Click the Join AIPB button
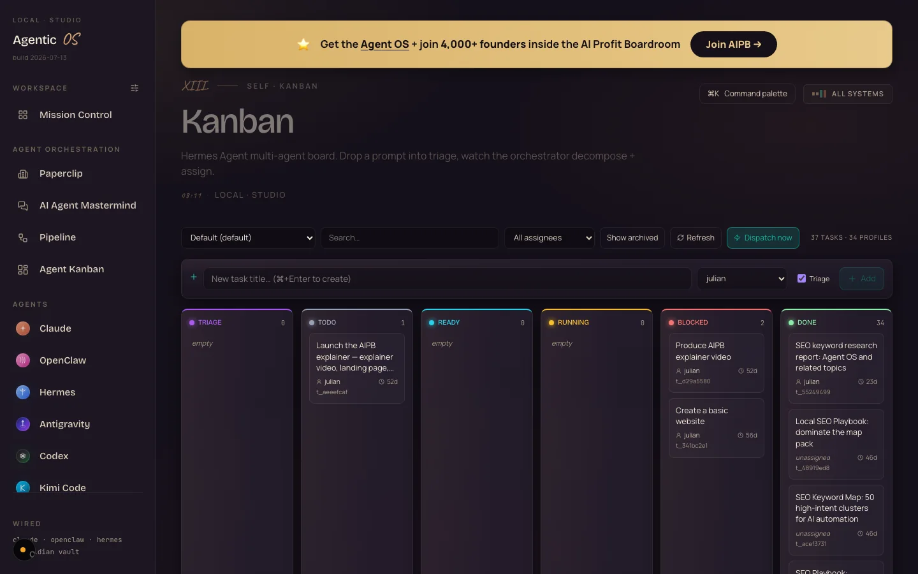 (733, 45)
